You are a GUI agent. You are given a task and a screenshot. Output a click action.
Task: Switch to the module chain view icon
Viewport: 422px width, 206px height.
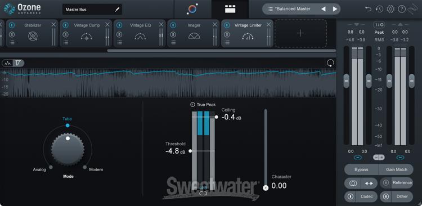click(230, 9)
